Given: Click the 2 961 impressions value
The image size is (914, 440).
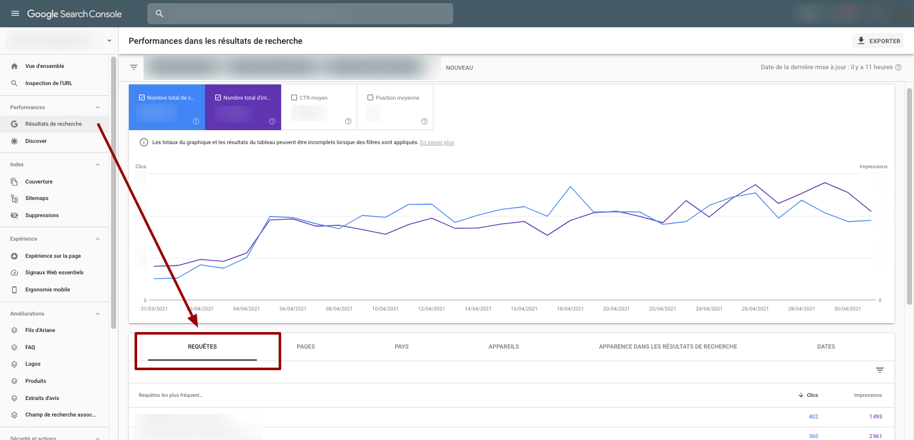Looking at the screenshot, I should coord(876,436).
